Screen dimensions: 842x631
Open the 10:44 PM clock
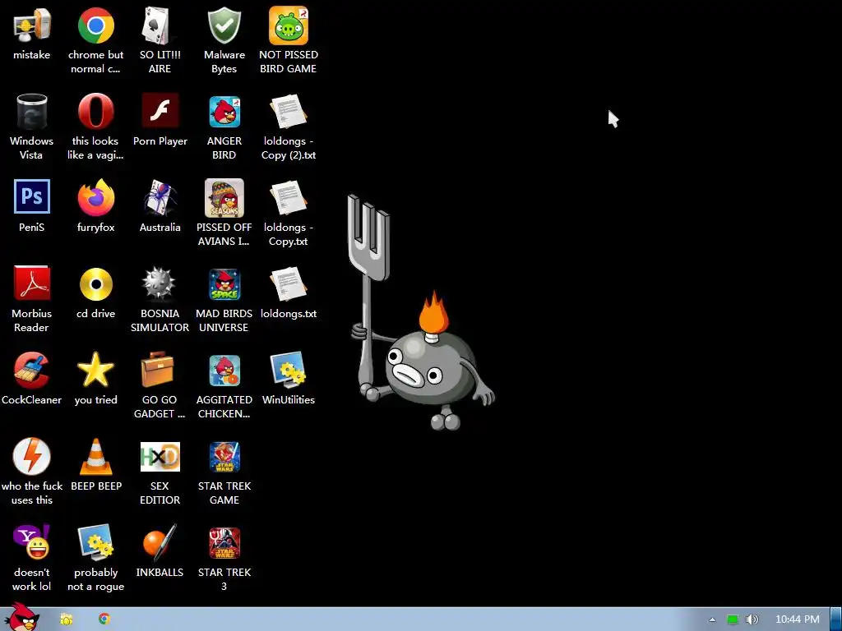click(x=798, y=619)
